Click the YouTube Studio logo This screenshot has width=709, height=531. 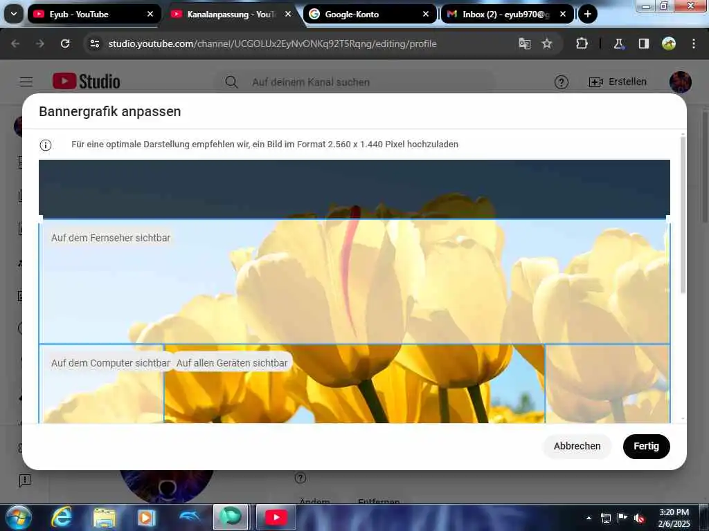[x=87, y=82]
